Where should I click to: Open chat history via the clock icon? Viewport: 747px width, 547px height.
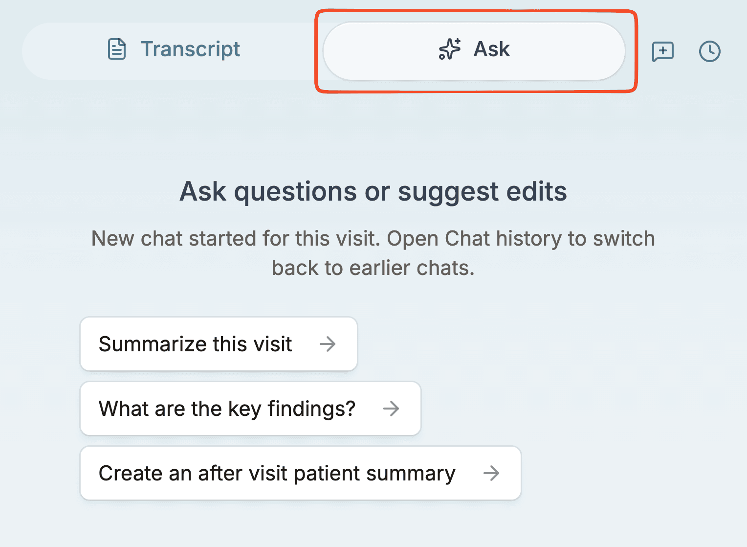(x=709, y=51)
